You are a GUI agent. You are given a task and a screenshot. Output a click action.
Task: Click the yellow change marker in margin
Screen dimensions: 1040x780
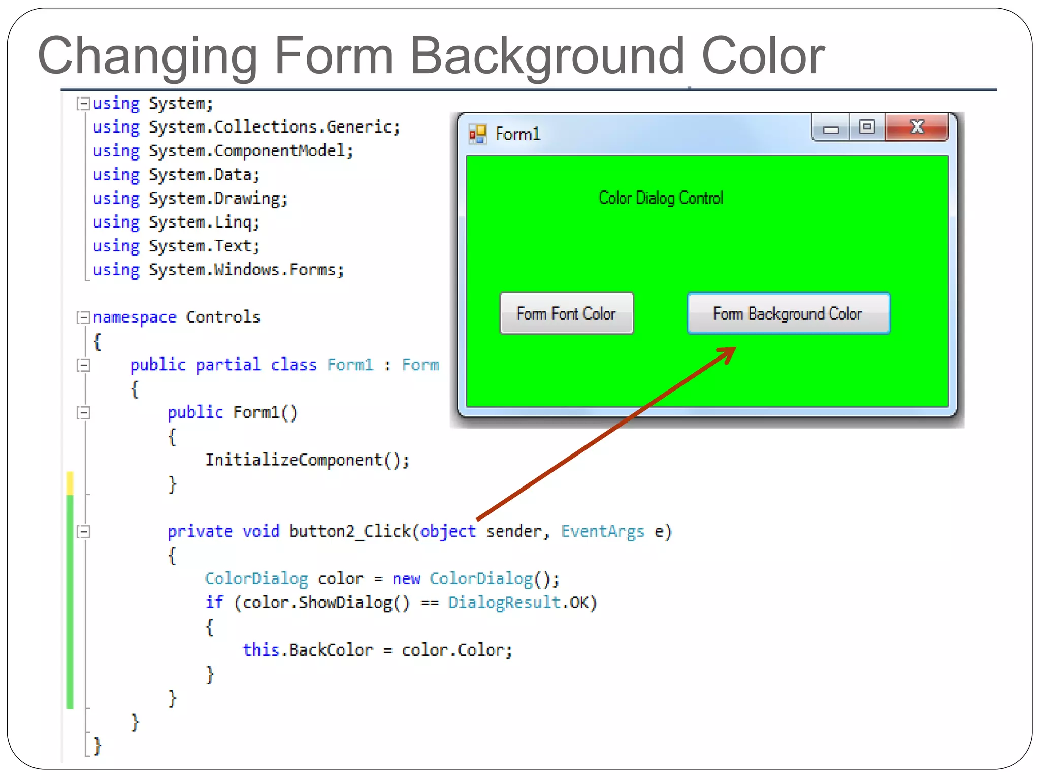[70, 482]
